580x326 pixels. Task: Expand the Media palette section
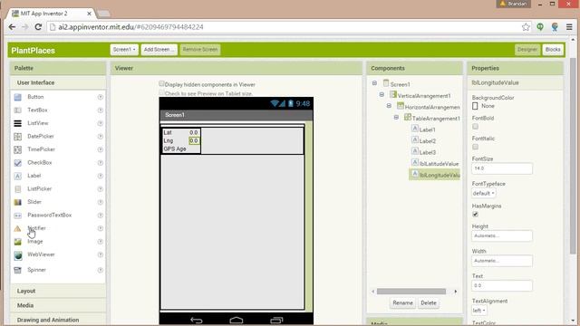tap(58, 305)
